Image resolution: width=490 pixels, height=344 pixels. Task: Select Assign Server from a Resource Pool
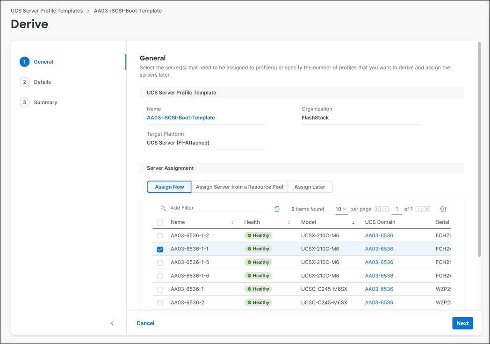click(x=239, y=186)
